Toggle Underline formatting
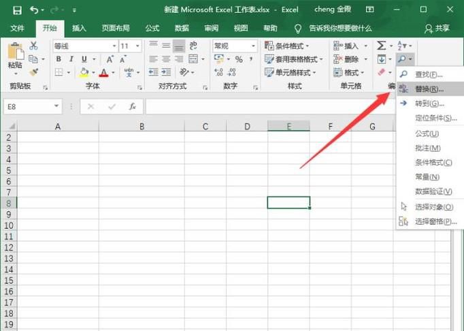 point(84,59)
